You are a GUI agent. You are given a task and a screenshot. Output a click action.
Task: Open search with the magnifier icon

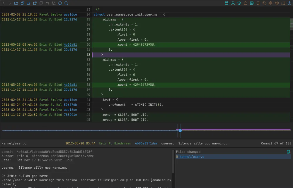pos(66,3)
